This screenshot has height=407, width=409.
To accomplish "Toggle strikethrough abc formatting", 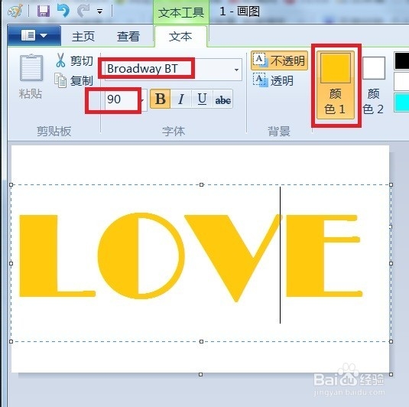I will coord(222,99).
